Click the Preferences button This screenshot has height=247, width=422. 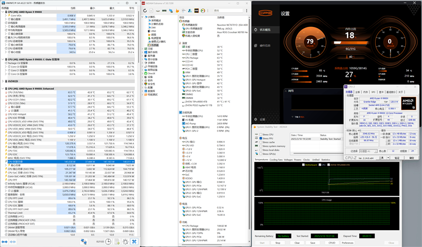click(348, 243)
